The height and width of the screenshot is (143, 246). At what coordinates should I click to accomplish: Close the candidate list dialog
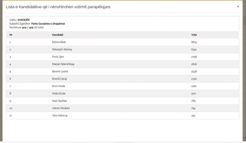pyautogui.click(x=238, y=7)
